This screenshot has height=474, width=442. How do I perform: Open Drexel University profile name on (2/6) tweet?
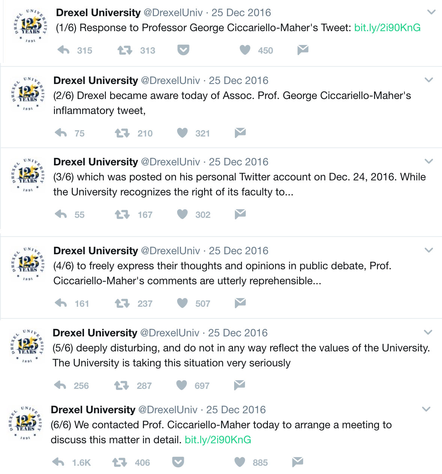[x=96, y=81]
